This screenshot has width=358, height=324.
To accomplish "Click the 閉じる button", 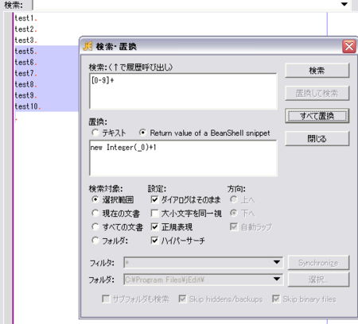I will point(317,139).
